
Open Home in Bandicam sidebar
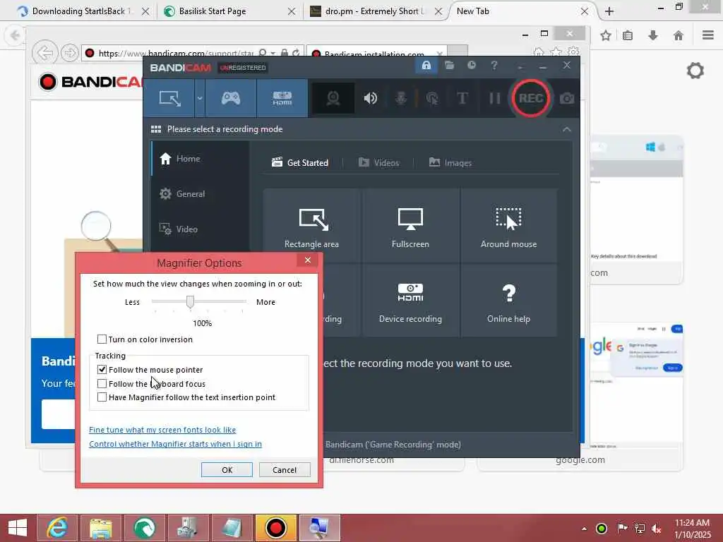pyautogui.click(x=200, y=159)
